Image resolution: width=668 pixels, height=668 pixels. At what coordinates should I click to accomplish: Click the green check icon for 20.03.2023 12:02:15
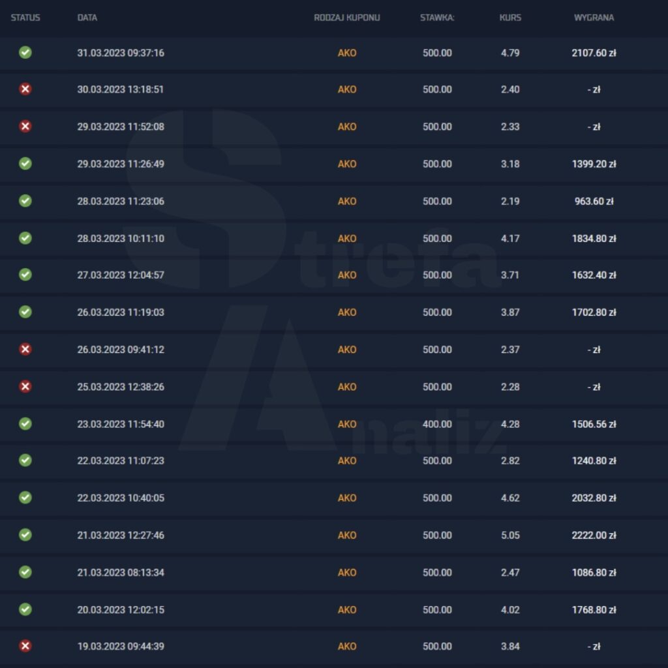click(25, 609)
